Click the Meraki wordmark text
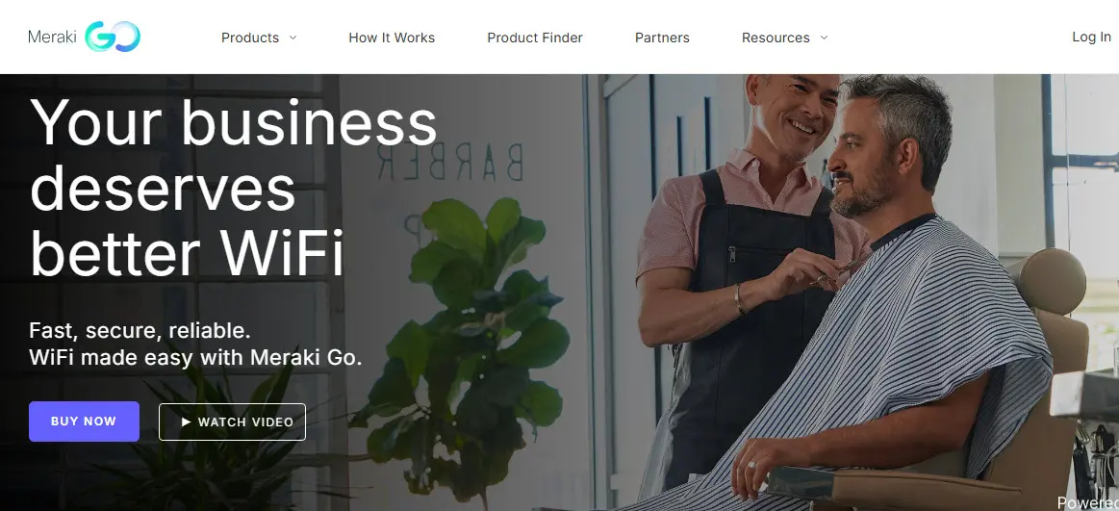 point(52,37)
